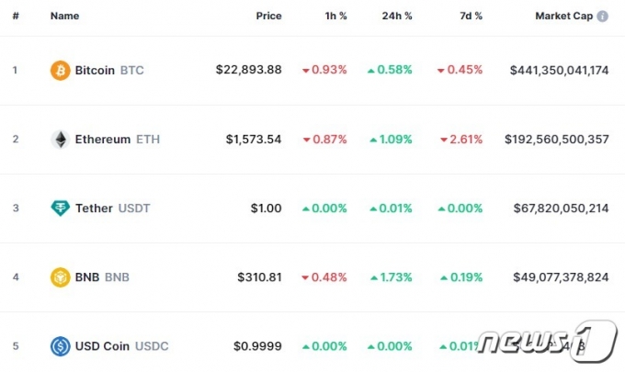Viewport: 625px width, 372px height.
Task: Sort by the 1h % column header
Action: [x=335, y=16]
